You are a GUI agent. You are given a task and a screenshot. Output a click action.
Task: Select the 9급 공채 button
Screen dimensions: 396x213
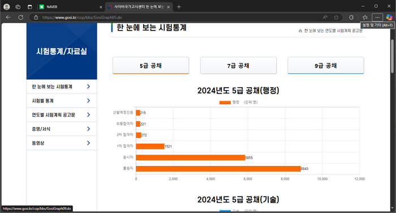click(326, 66)
